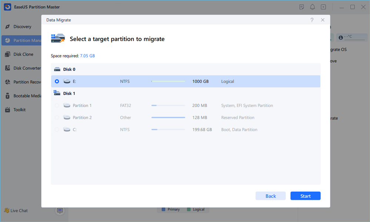370x222 pixels.
Task: Click the EaseUS Partition Master logo
Action: click(x=7, y=7)
